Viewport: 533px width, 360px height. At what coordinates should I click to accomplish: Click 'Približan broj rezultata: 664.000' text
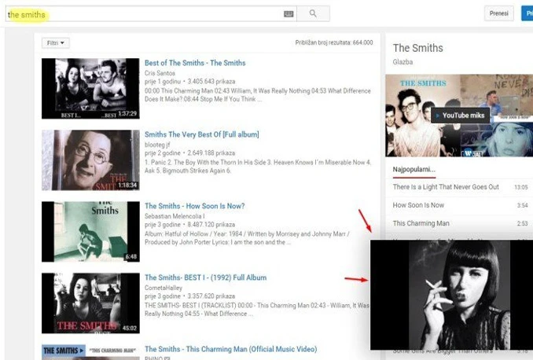pos(334,42)
